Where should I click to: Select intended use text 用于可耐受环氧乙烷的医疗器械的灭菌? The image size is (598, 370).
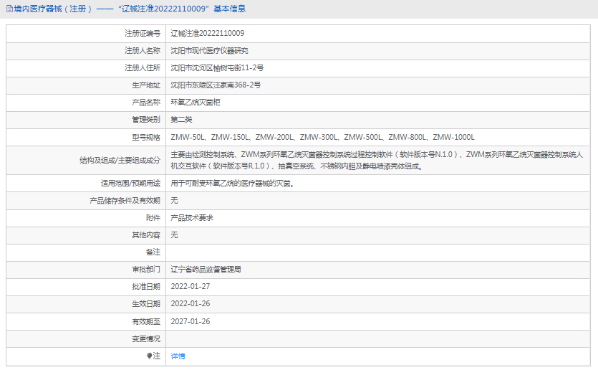[x=232, y=184]
